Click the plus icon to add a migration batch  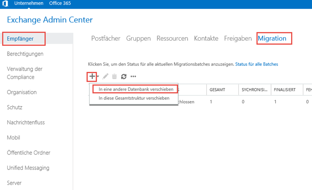click(x=92, y=76)
